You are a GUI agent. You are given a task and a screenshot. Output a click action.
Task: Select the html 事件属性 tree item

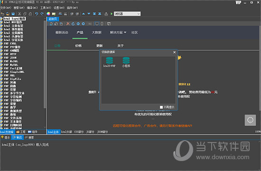[x=13, y=29]
